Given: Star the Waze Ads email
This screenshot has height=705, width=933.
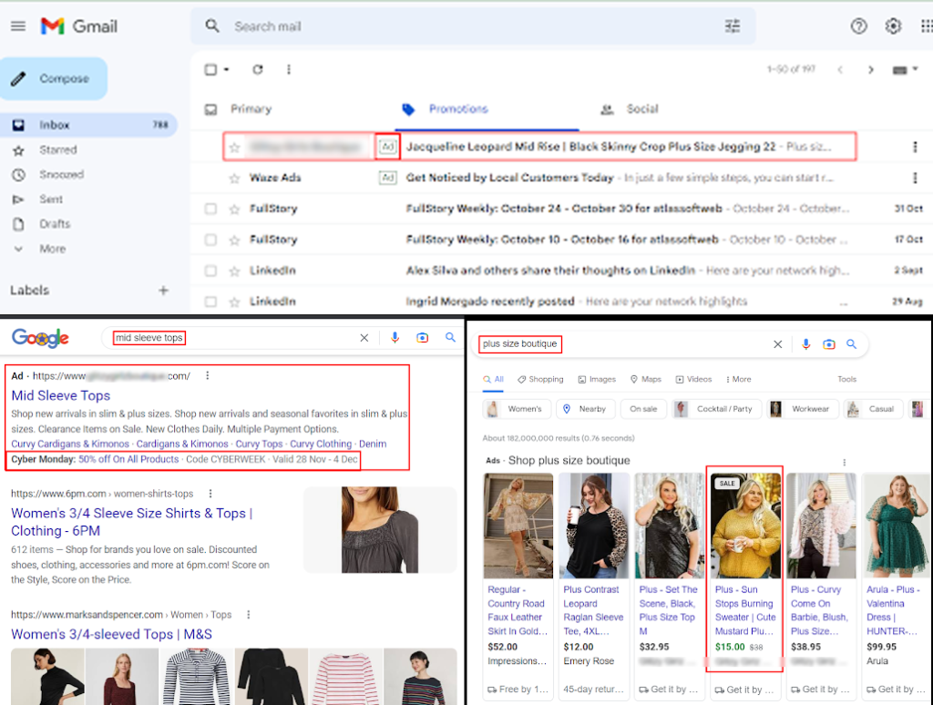Looking at the screenshot, I should [235, 179].
